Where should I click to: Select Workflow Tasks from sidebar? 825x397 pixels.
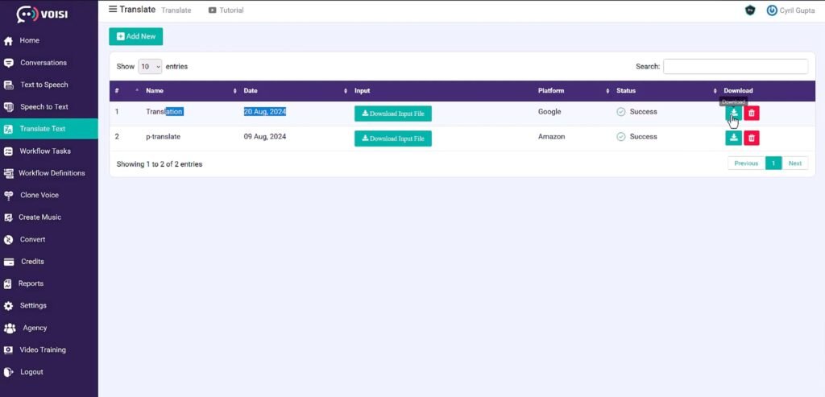[44, 151]
